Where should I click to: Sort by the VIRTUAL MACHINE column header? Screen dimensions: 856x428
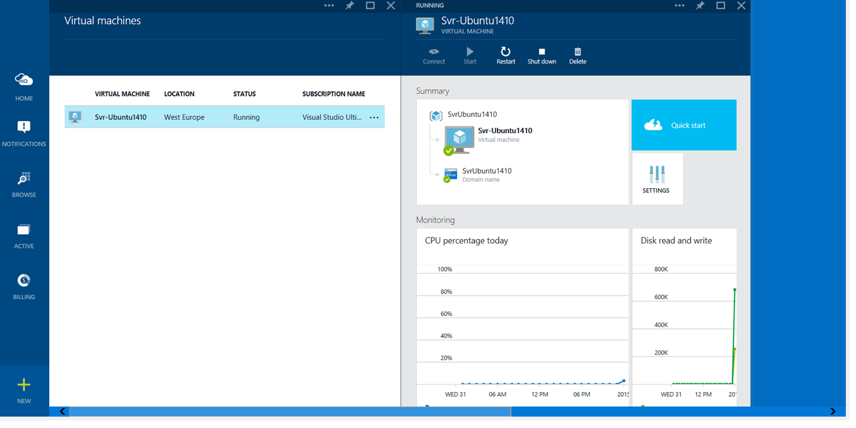pyautogui.click(x=122, y=94)
